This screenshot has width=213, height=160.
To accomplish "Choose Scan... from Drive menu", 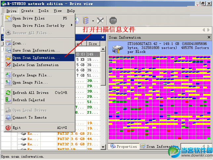I will coord(40,43).
